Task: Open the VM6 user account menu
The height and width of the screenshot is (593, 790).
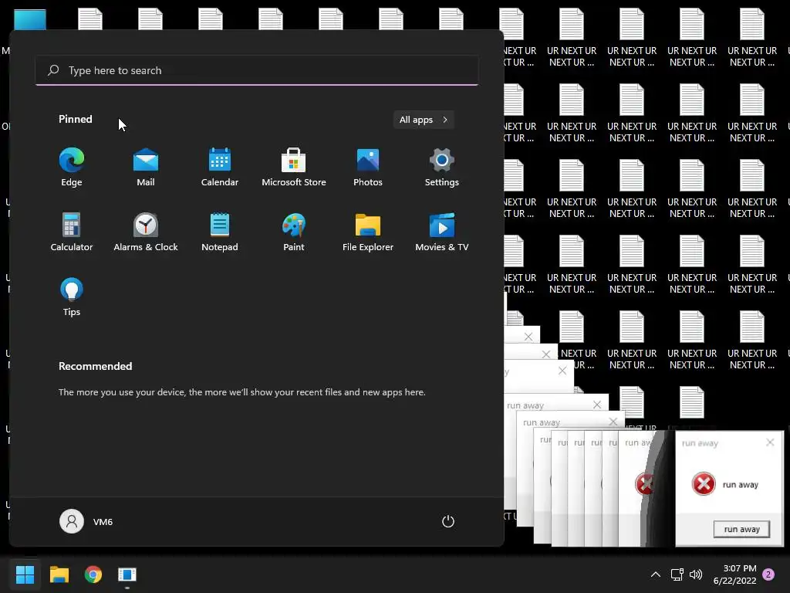Action: tap(86, 521)
